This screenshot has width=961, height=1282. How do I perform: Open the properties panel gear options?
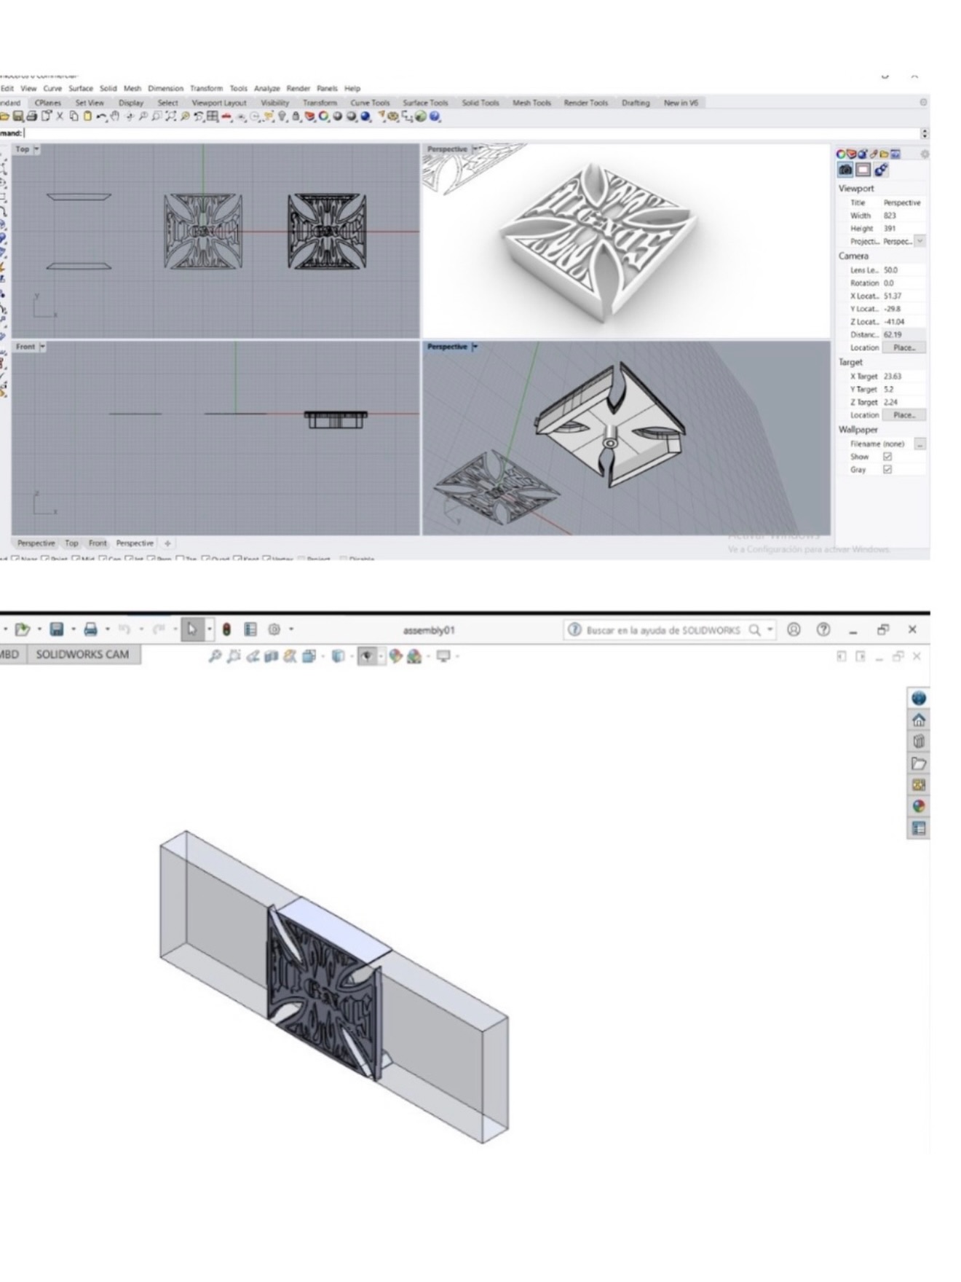(x=925, y=154)
